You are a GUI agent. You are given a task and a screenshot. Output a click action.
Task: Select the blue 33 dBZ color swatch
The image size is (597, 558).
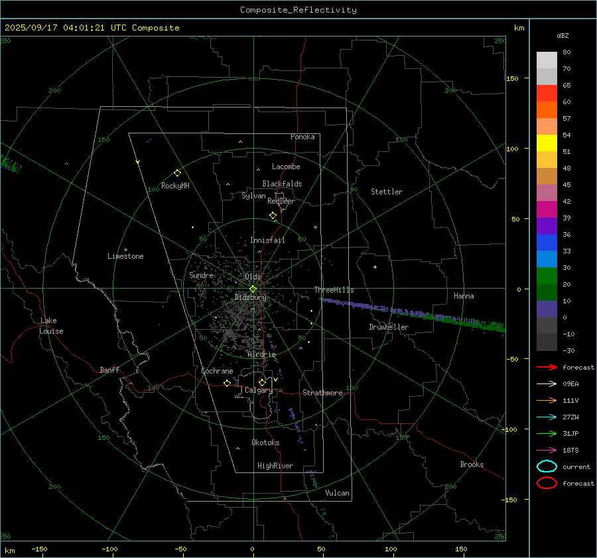[547, 259]
